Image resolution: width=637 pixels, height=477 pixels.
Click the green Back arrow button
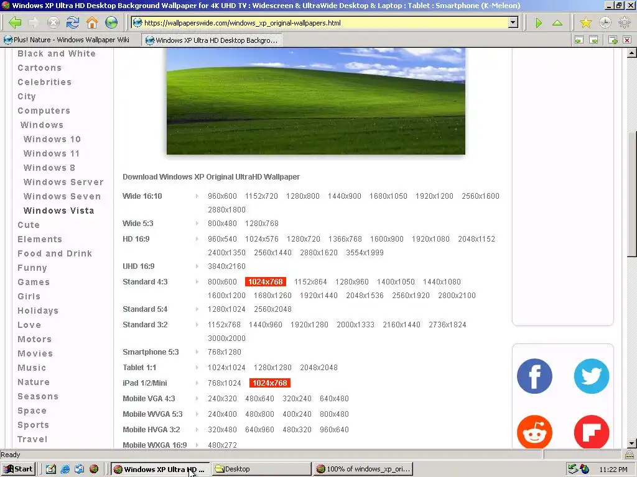15,22
